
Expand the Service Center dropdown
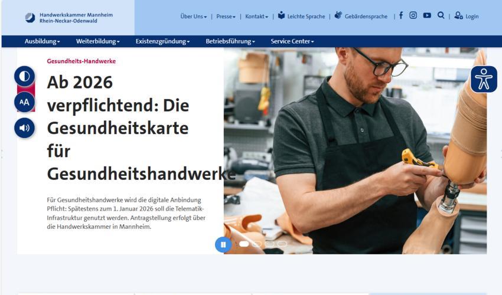click(x=292, y=41)
